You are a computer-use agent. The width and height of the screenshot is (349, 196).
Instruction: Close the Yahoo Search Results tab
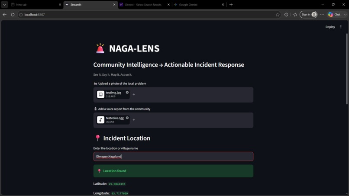click(x=168, y=4)
